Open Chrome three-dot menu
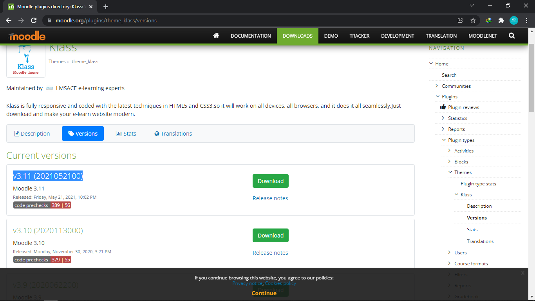 [526, 20]
